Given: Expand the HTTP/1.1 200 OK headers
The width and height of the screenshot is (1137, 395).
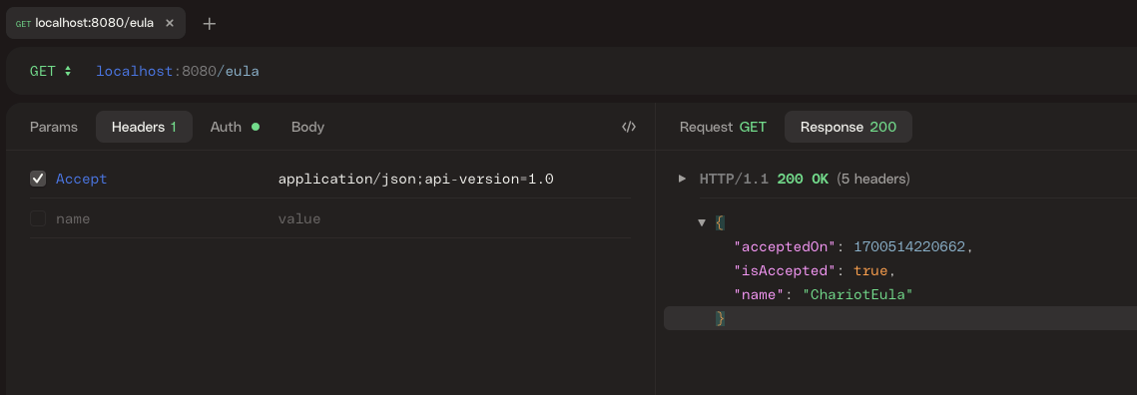Looking at the screenshot, I should 682,179.
